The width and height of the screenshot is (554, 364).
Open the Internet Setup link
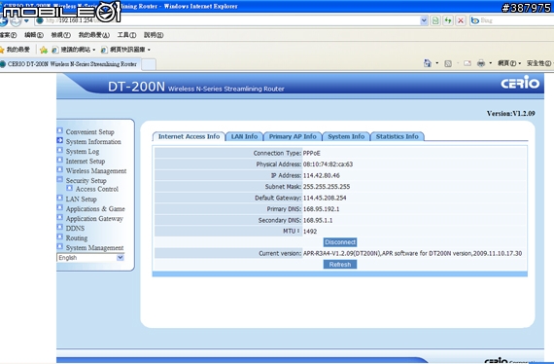(x=86, y=161)
